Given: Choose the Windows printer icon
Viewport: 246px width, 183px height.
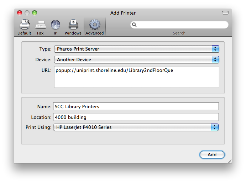Looking at the screenshot, I should (x=73, y=25).
